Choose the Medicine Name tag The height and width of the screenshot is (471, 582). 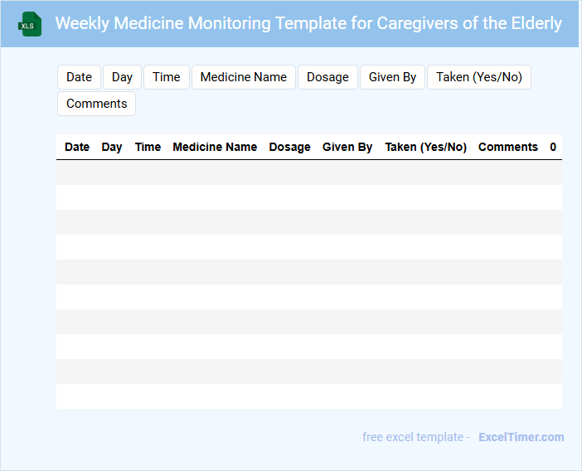(243, 77)
